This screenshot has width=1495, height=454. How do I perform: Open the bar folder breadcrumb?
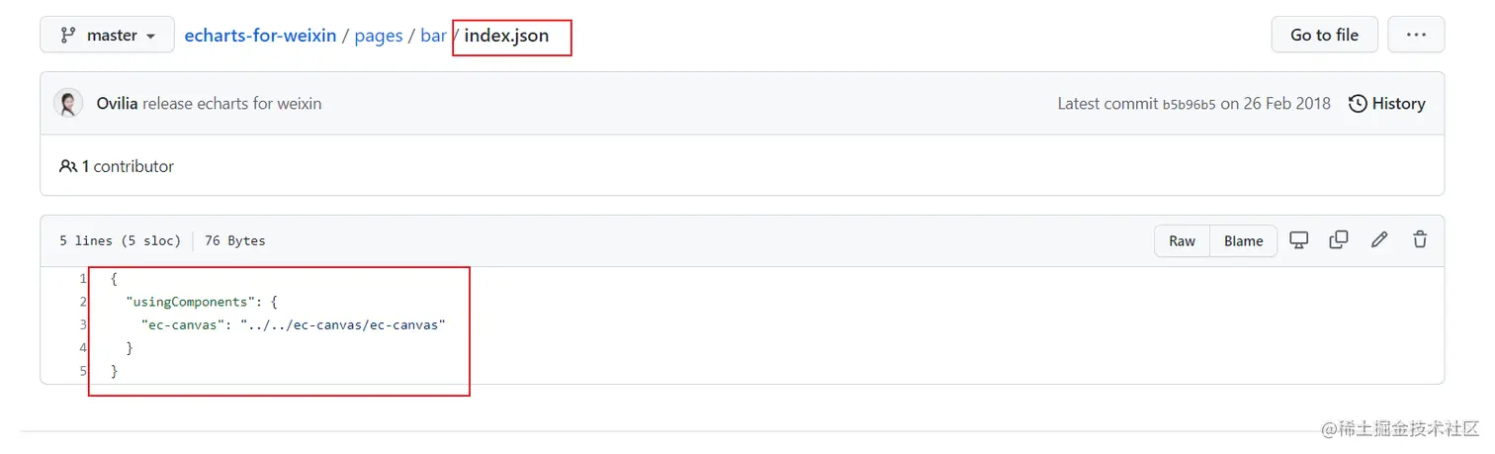click(x=433, y=36)
